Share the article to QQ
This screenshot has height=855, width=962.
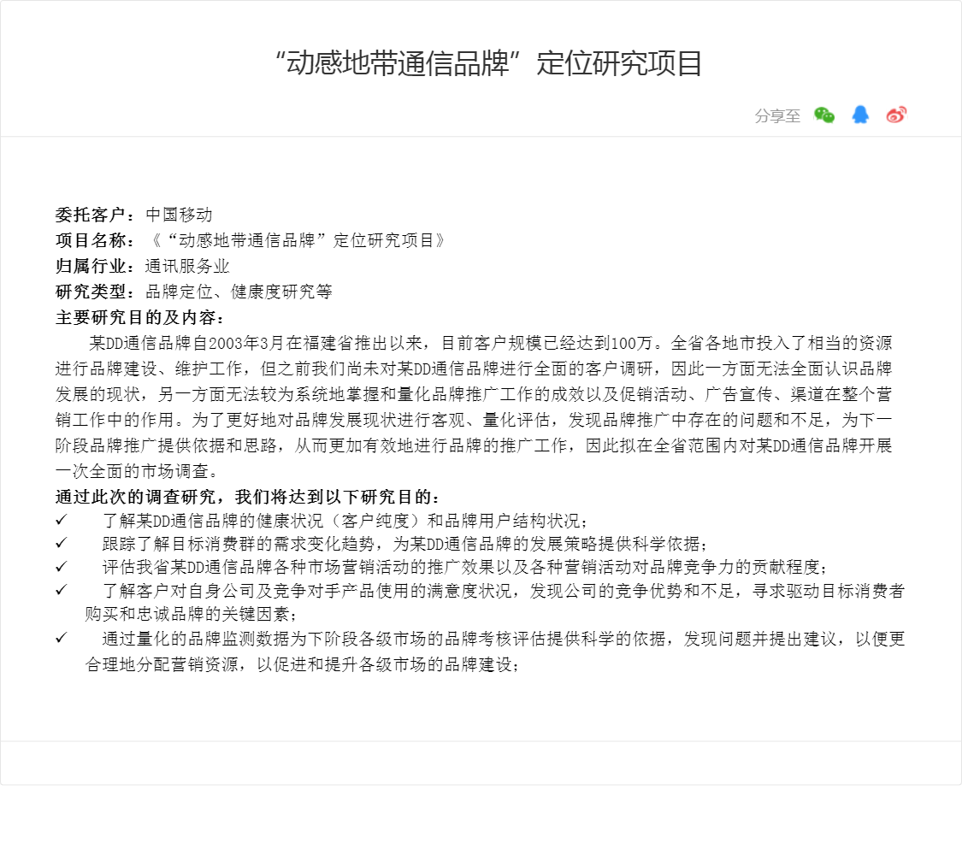860,115
